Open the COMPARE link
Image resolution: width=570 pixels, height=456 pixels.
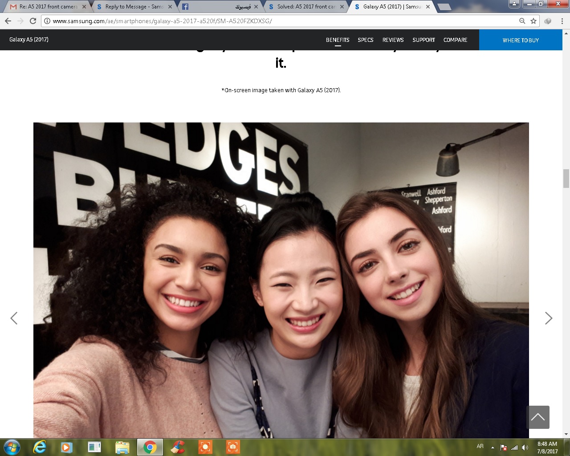click(455, 40)
